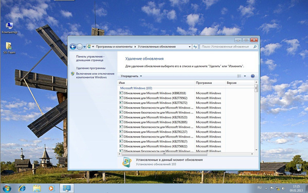The width and height of the screenshot is (308, 193).
Task: Click the installed updates icon in details pane
Action: click(127, 162)
